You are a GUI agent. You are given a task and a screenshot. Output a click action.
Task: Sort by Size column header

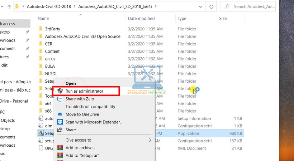pos(223,18)
